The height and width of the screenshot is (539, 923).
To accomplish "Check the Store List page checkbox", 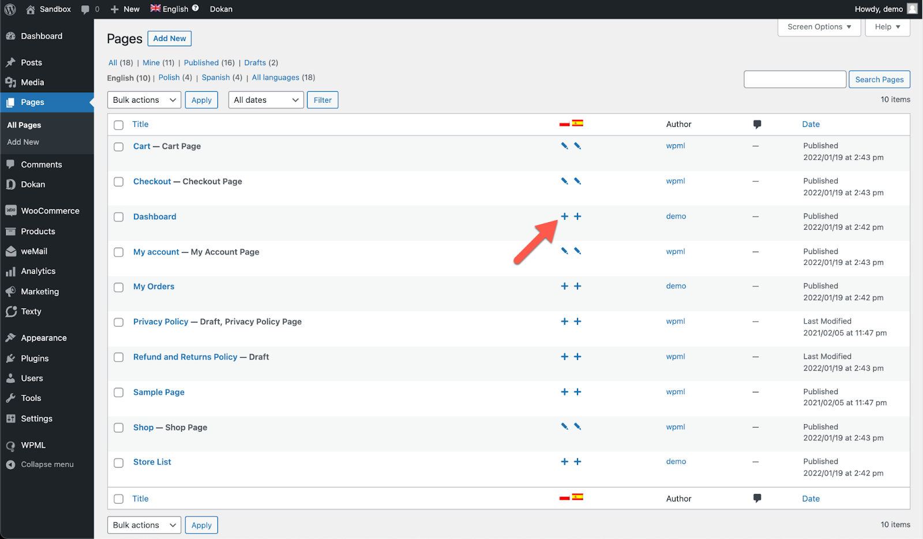I will pos(119,463).
